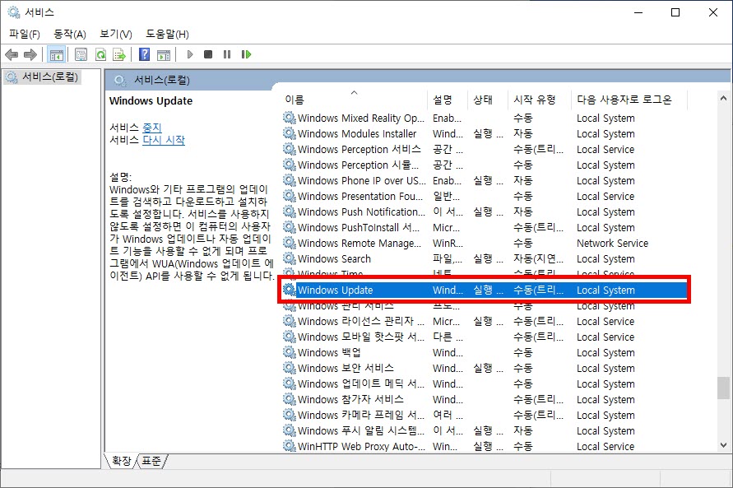Click the scrollbar down arrow
The width and height of the screenshot is (733, 488).
coord(723,445)
